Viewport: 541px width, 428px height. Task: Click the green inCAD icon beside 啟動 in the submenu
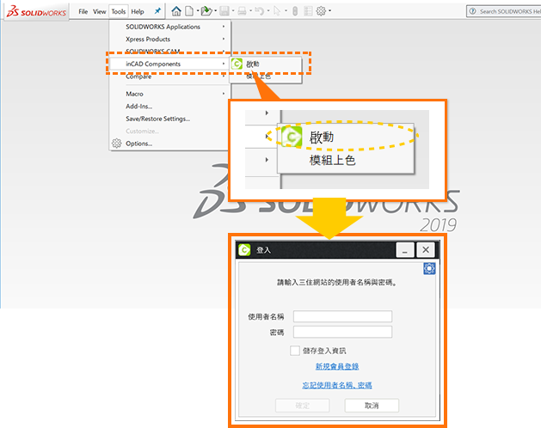237,64
